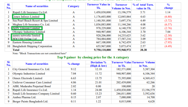The width and height of the screenshot is (188, 107).
Task: Click the total turnover value 9,750,110,000
Action: 102,50
